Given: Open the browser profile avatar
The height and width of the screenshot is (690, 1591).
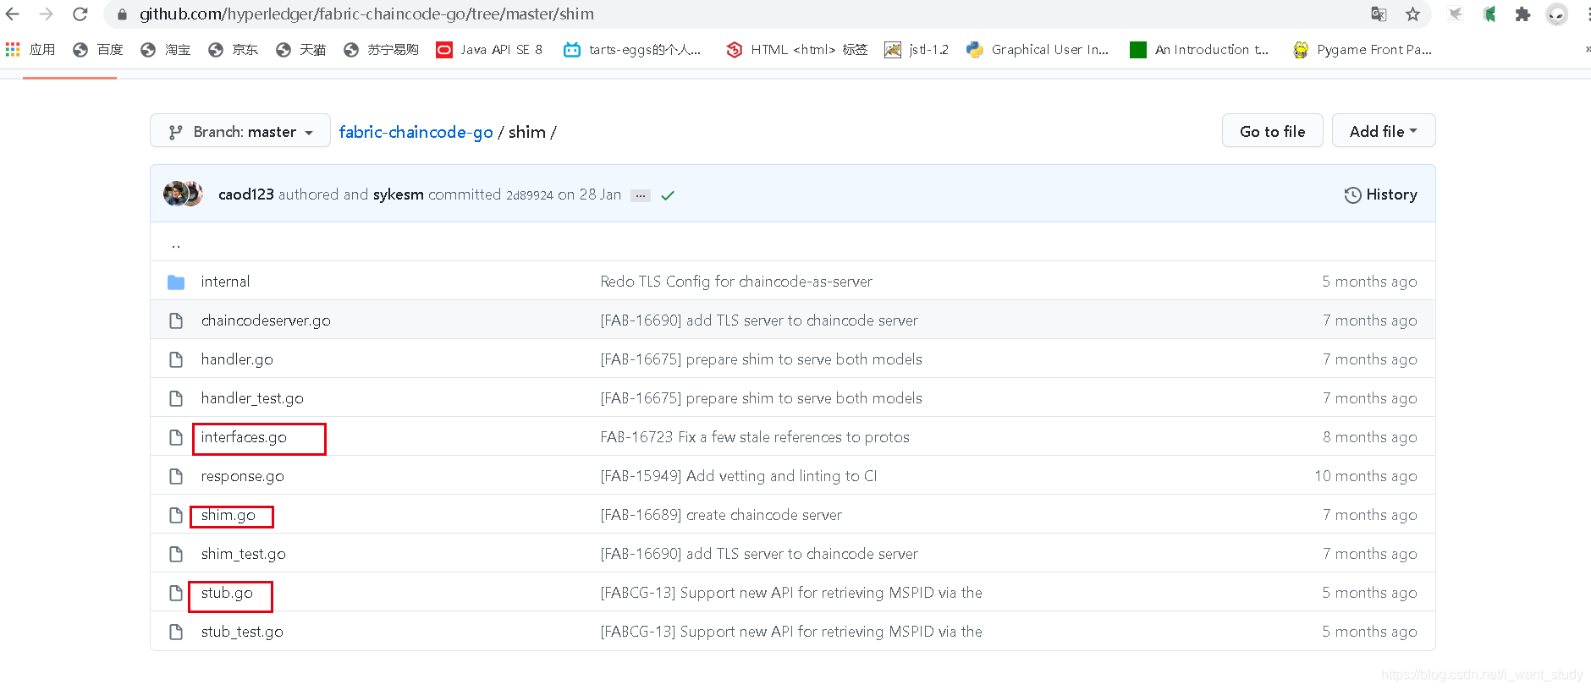Looking at the screenshot, I should coord(1556,14).
